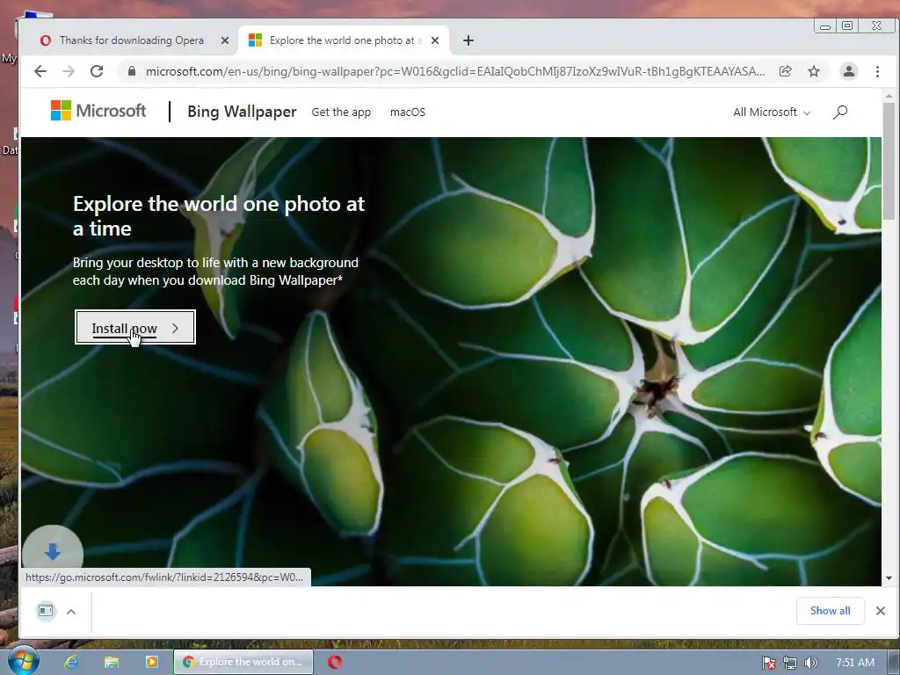The image size is (900, 675).
Task: Go back to the previous page
Action: click(x=40, y=71)
